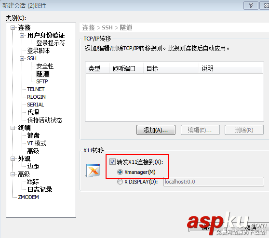This screenshot has width=269, height=238.
Task: Collapse the 高级 top-level tree node
Action: (x=13, y=174)
